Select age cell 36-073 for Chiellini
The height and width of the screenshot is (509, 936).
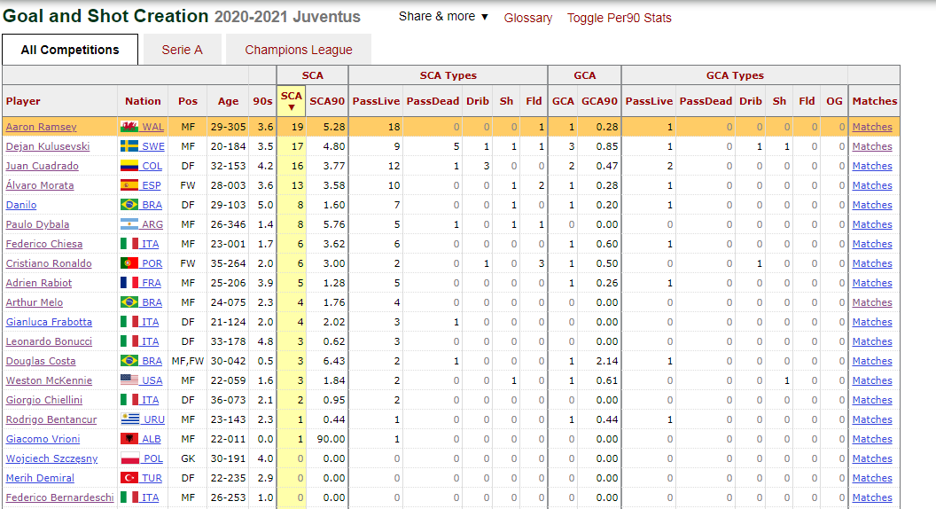tap(228, 400)
